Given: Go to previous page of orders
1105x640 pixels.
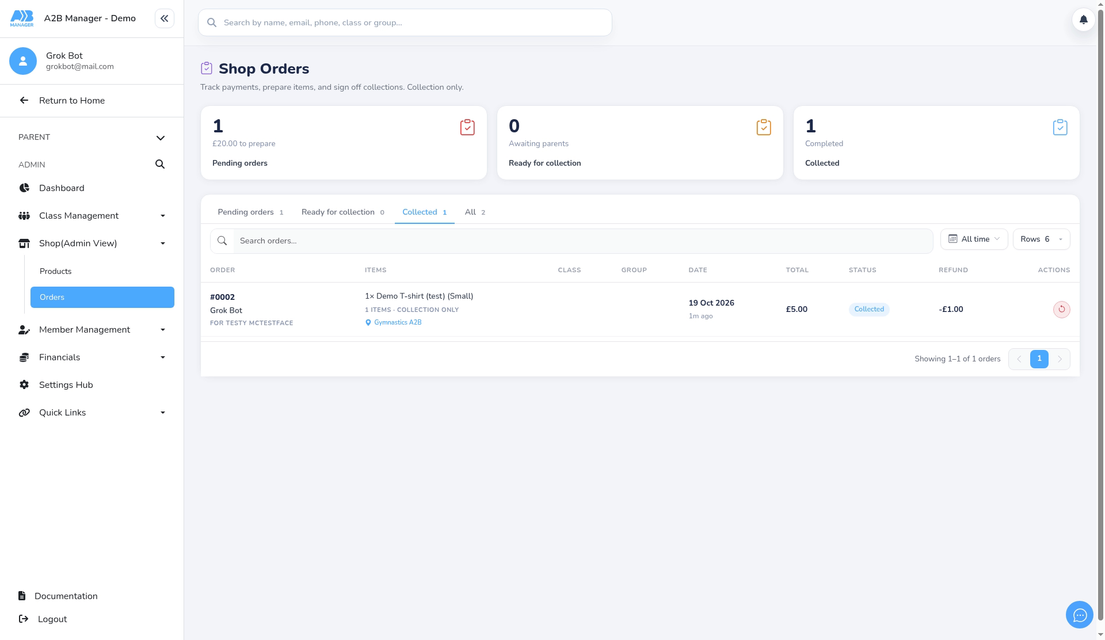Looking at the screenshot, I should point(1019,359).
